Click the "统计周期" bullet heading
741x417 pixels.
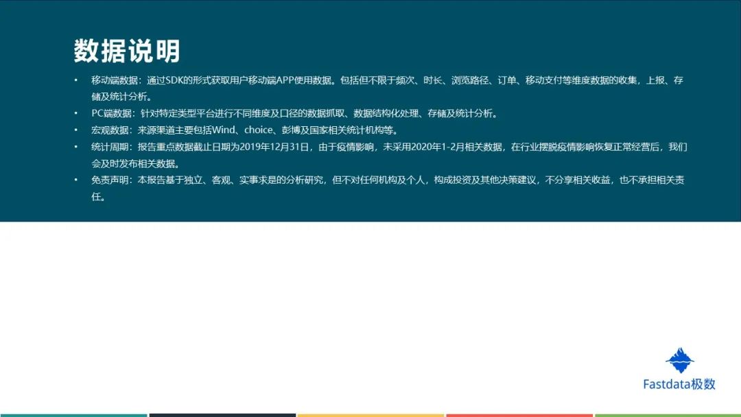(110, 147)
